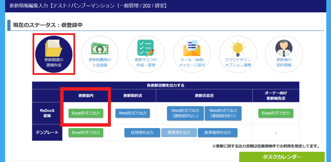Click 更新案内 column header
The image size is (331, 162).
pyautogui.click(x=86, y=96)
